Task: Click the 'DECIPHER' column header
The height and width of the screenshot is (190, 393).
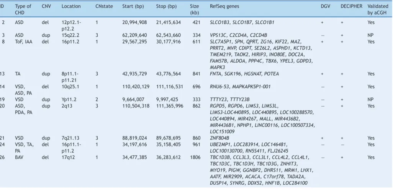Action: click(351, 6)
